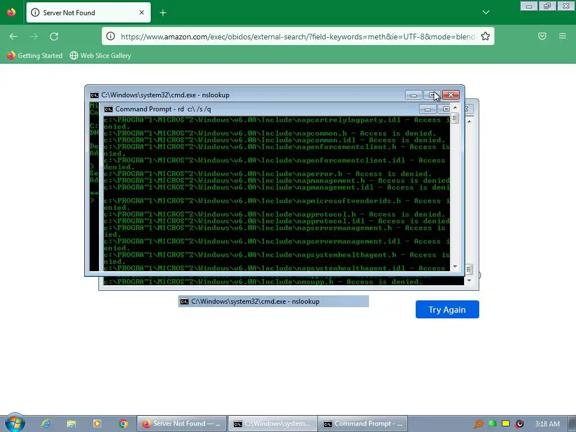Click the scroll up arrow of nslookup window
This screenshot has width=576, height=432.
tap(455, 107)
